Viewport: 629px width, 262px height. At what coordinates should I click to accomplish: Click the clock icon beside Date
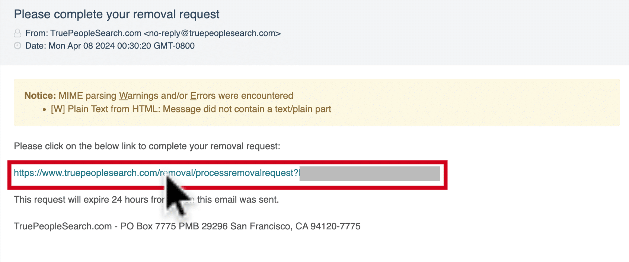pyautogui.click(x=17, y=46)
